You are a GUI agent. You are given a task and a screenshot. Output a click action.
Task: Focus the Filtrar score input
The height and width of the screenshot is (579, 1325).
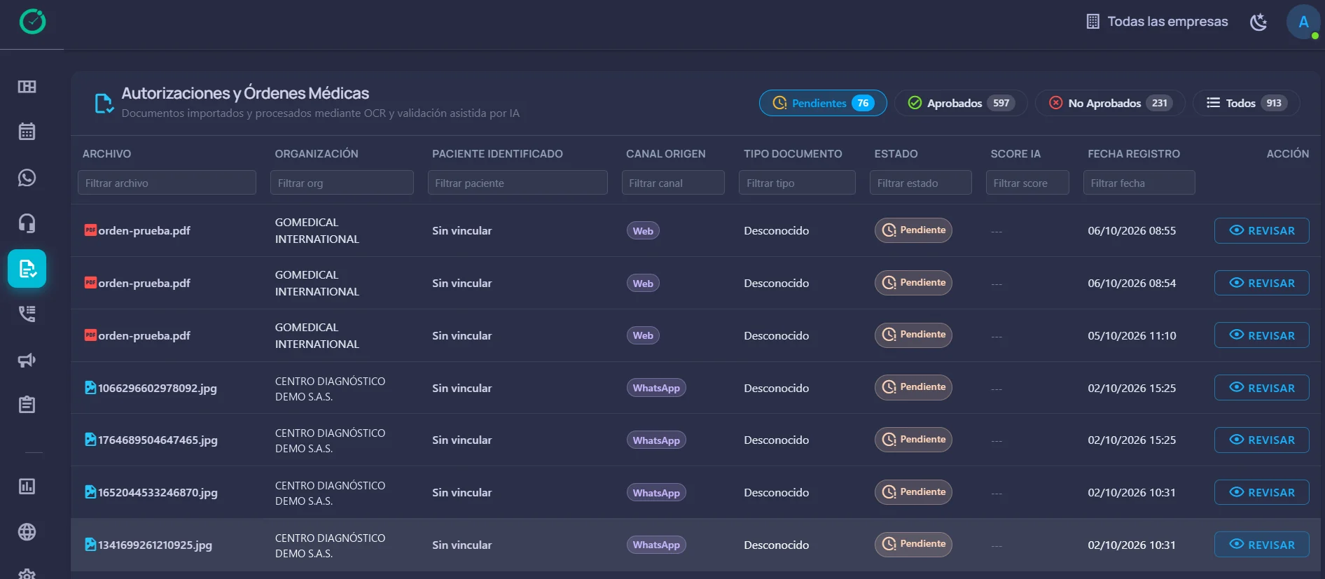(x=1027, y=183)
